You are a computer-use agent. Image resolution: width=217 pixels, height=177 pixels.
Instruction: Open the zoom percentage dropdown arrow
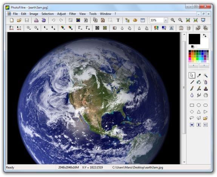[166, 20]
